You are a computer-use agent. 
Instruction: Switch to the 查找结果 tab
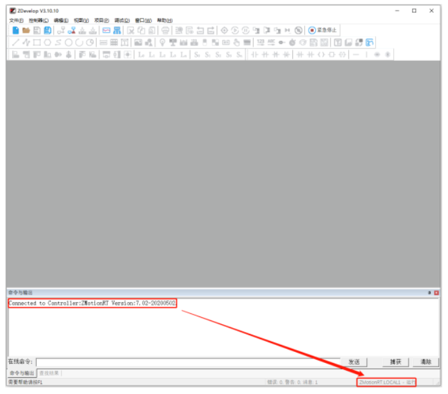click(x=49, y=373)
